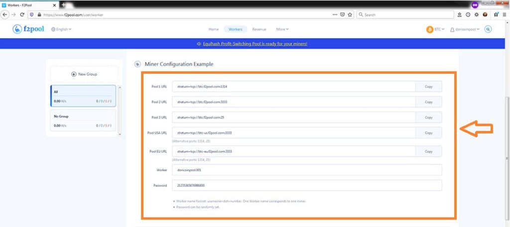This screenshot has width=510, height=227.
Task: Click the Pool 2 URL field
Action: [294, 102]
